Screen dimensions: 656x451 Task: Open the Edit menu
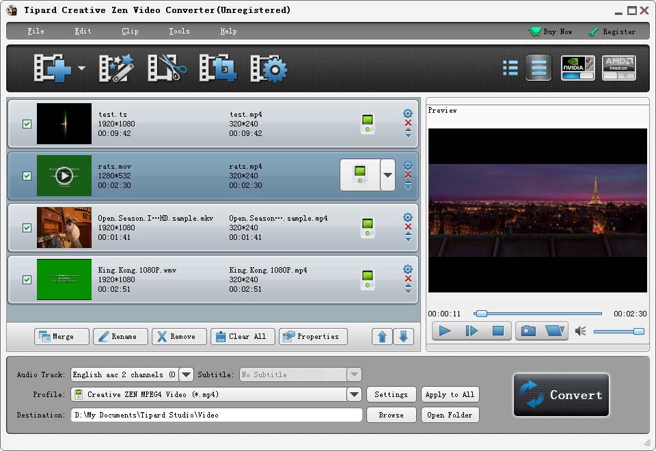[x=83, y=31]
